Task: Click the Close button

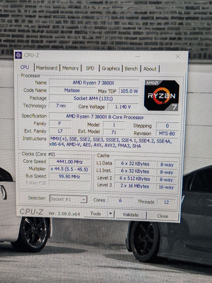Action: pos(163,216)
